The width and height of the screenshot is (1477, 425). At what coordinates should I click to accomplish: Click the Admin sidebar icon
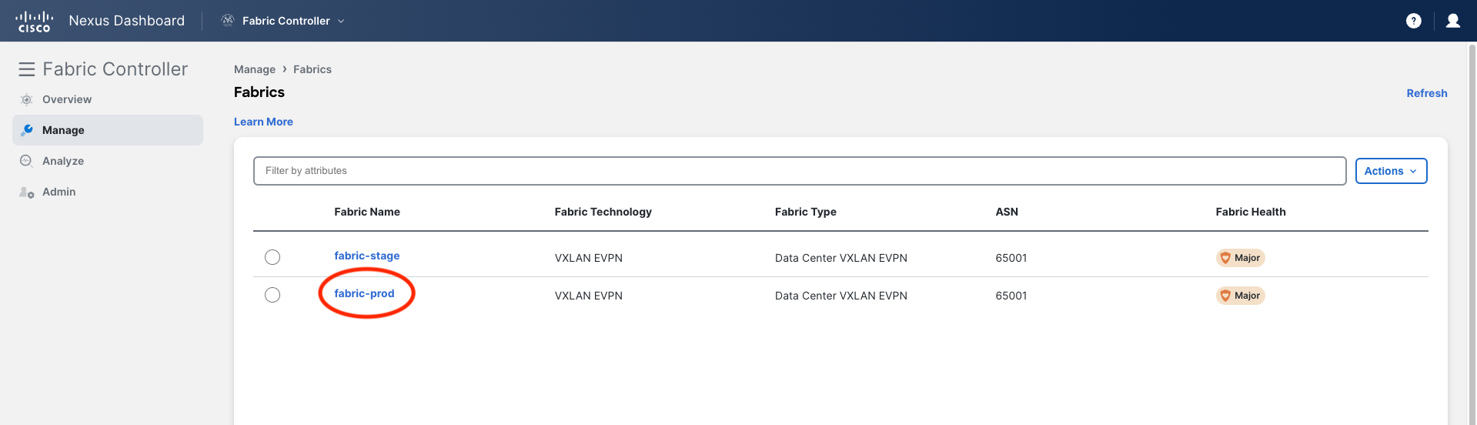tap(27, 192)
